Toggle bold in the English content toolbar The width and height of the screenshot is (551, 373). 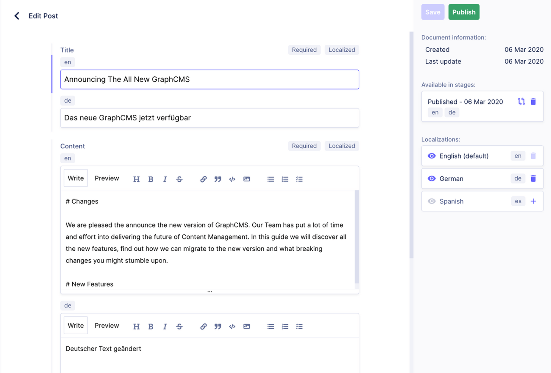[x=151, y=179]
